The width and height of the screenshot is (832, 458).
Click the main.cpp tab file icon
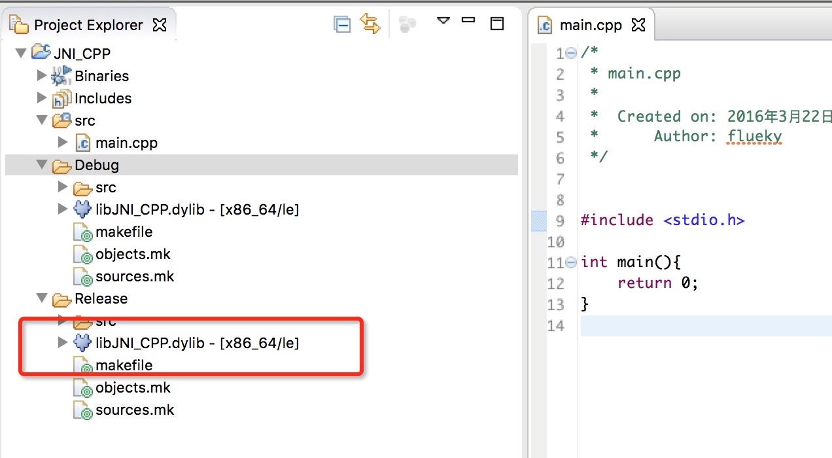[x=544, y=26]
